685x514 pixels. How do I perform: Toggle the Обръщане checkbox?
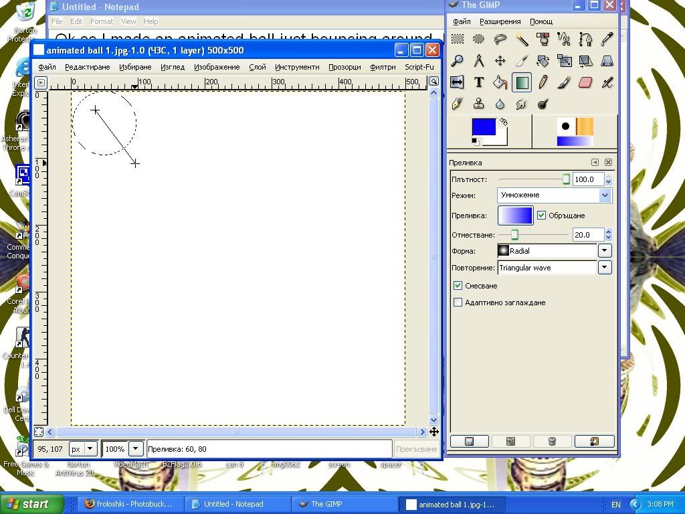pyautogui.click(x=541, y=215)
